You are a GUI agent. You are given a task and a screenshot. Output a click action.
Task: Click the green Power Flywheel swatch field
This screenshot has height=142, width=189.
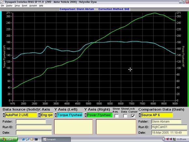[100, 115]
